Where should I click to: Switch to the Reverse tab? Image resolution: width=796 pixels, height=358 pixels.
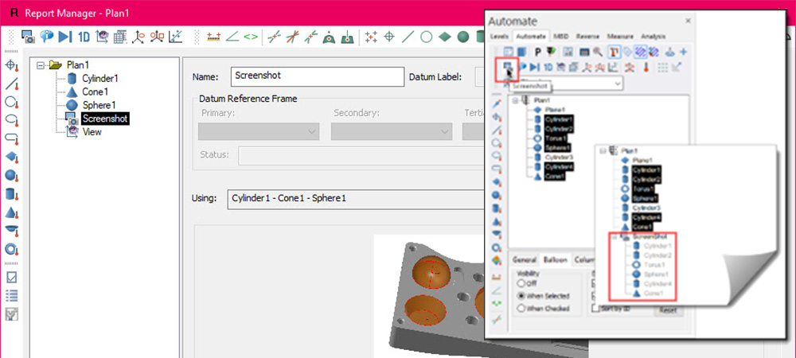(x=588, y=37)
